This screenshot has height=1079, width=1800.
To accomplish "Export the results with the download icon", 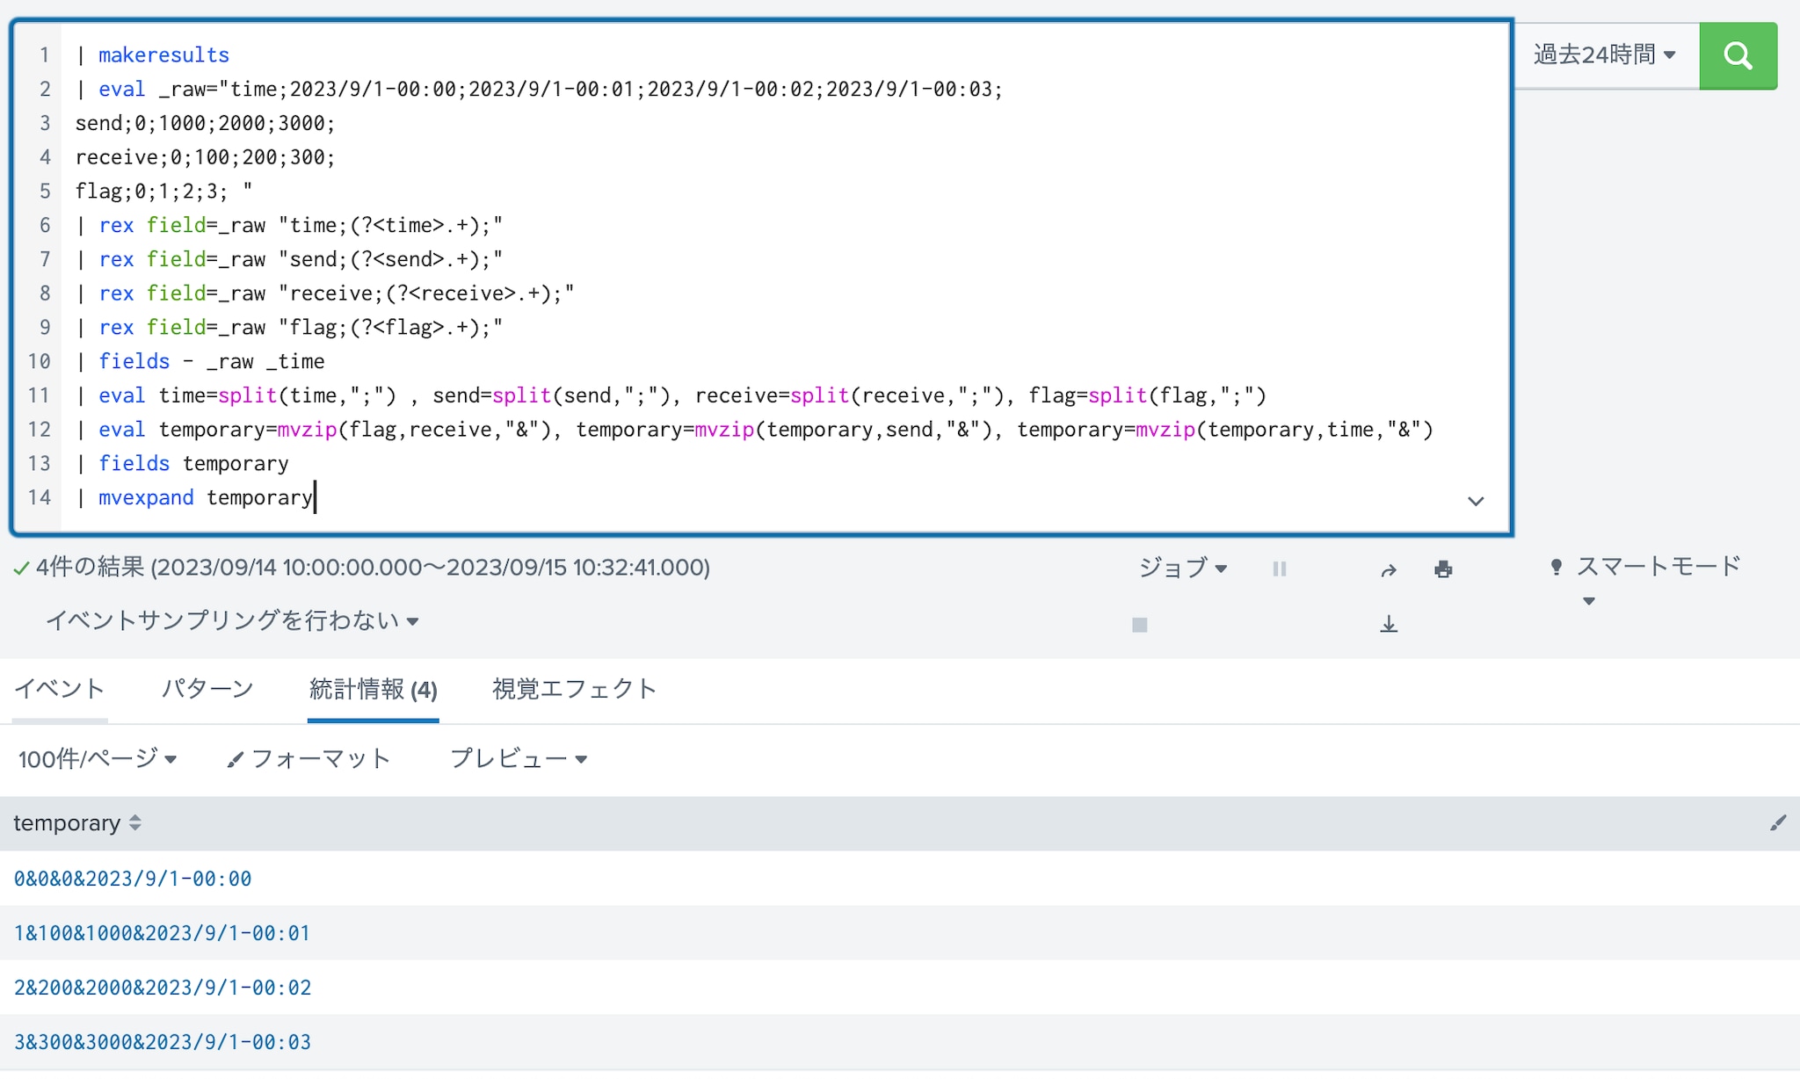I will coord(1389,624).
